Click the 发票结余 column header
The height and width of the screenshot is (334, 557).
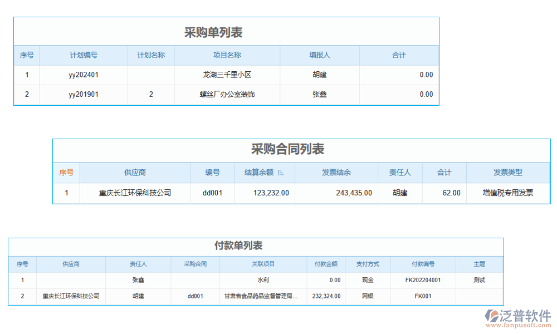pos(336,173)
